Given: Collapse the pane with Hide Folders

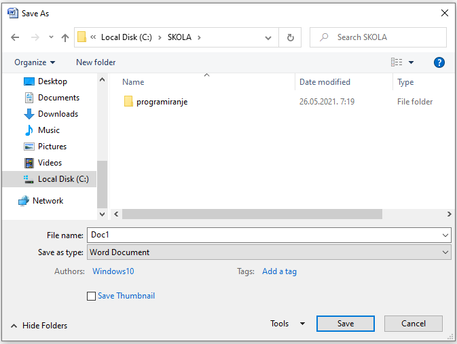Looking at the screenshot, I should [x=39, y=326].
